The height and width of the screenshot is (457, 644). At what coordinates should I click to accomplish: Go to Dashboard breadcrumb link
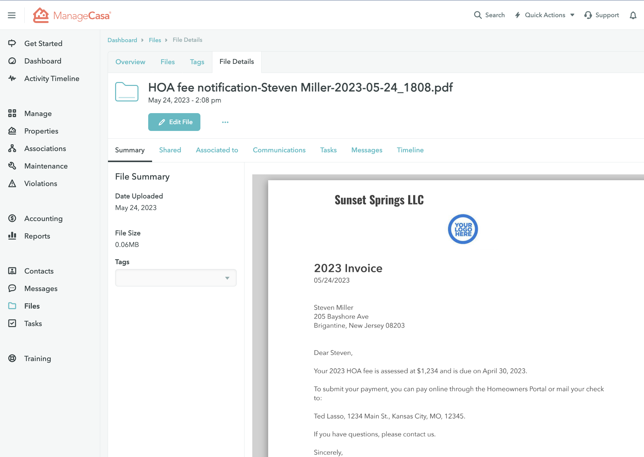(x=122, y=40)
